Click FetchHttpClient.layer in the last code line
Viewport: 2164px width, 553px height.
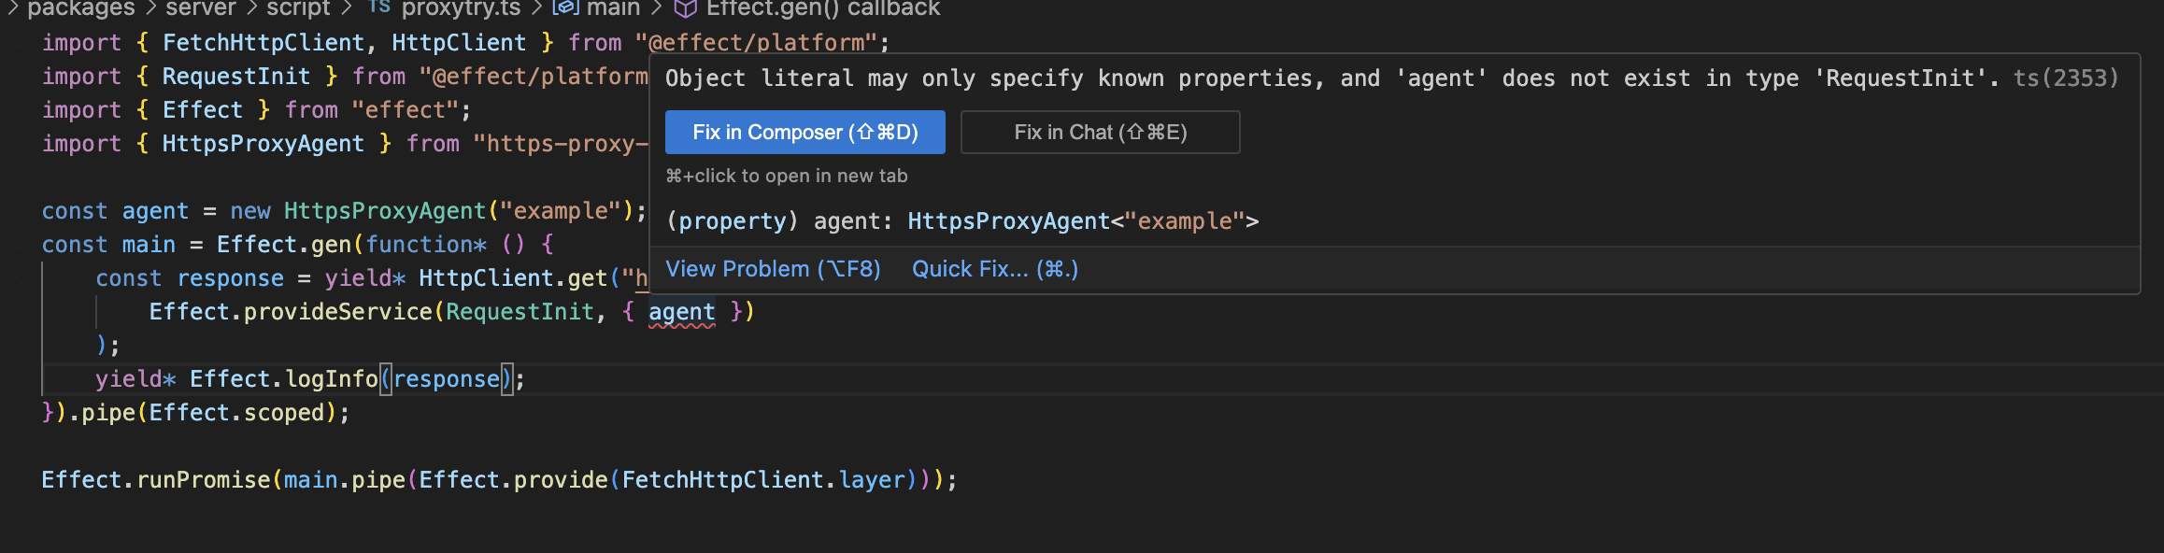(x=763, y=480)
